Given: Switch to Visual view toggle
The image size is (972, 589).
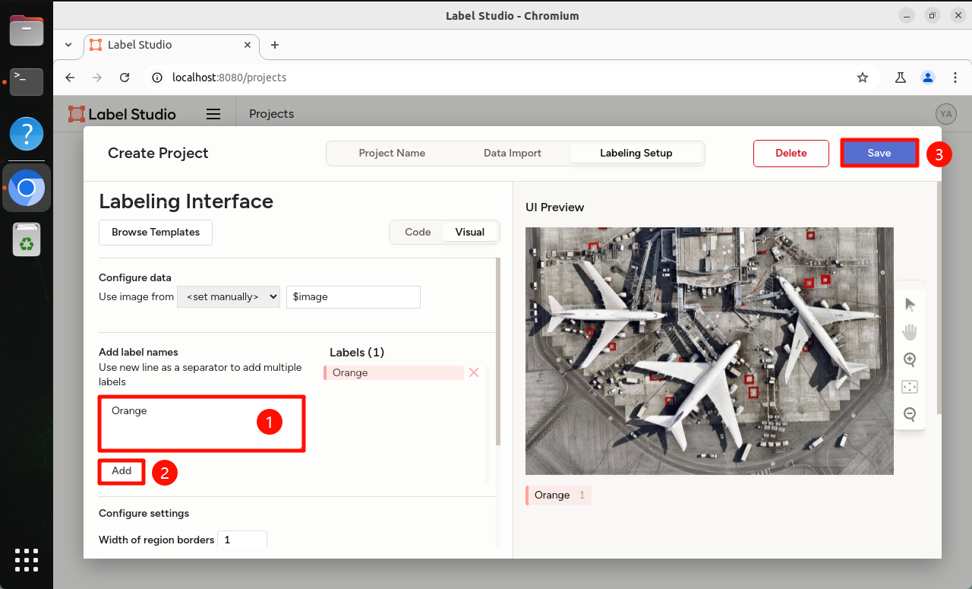Looking at the screenshot, I should pos(470,233).
